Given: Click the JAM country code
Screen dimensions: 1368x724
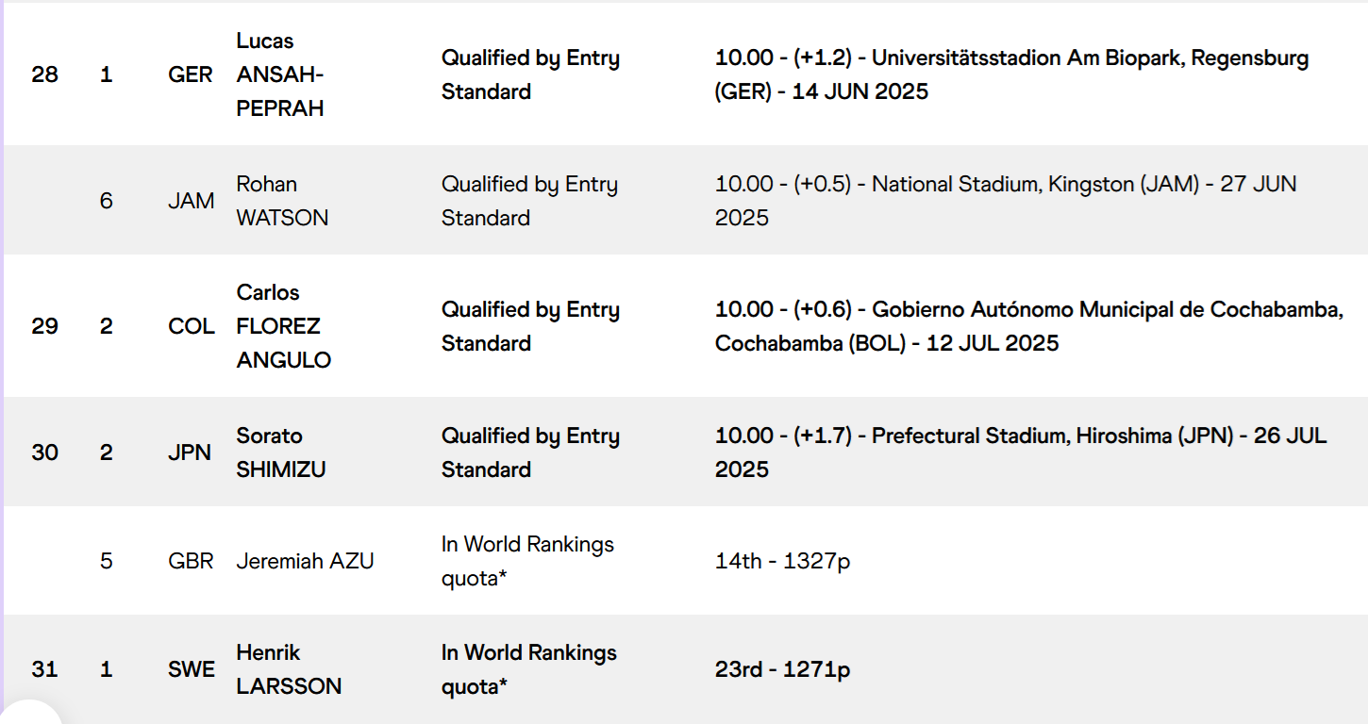Looking at the screenshot, I should tap(192, 201).
